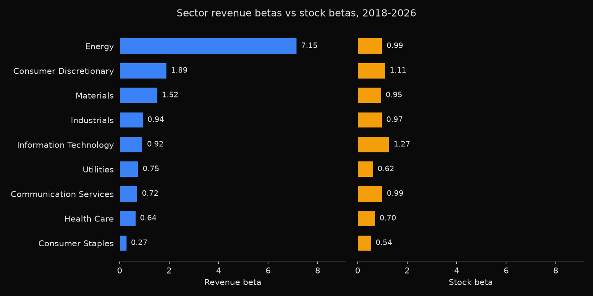Image resolution: width=593 pixels, height=296 pixels.
Task: Select the Energy sector label
Action: [x=99, y=47]
